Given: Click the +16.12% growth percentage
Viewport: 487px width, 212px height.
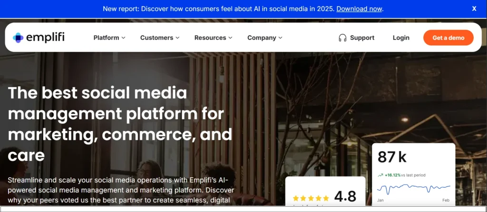Looking at the screenshot, I should (x=392, y=175).
